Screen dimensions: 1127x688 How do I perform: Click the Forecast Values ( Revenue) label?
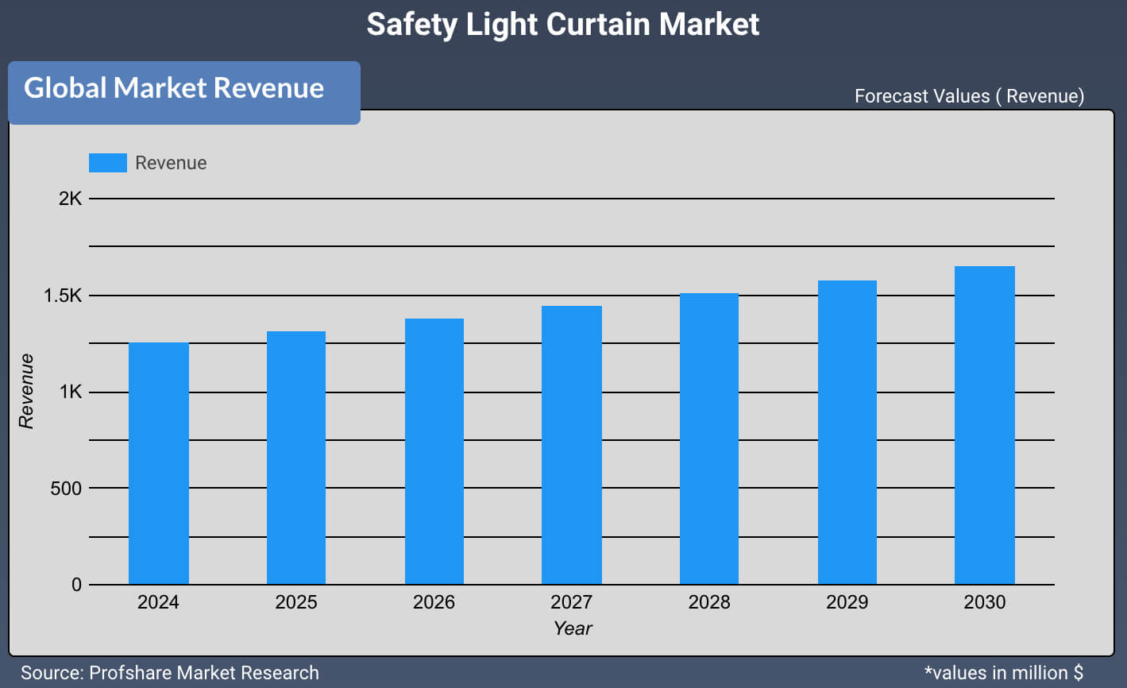969,96
